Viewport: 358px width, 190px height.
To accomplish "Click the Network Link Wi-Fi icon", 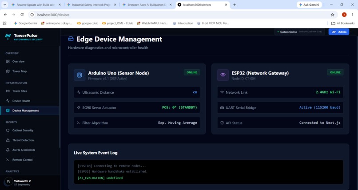I will coord(222,92).
